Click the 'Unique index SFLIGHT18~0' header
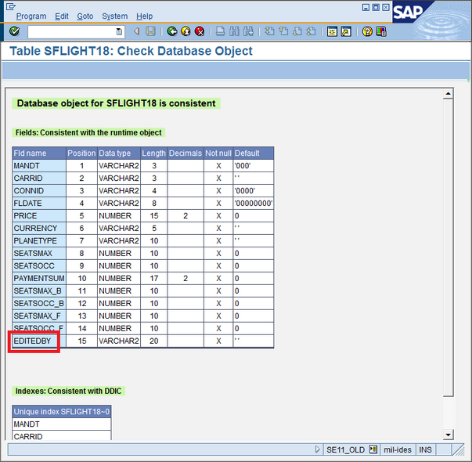472x462 pixels. click(x=62, y=411)
